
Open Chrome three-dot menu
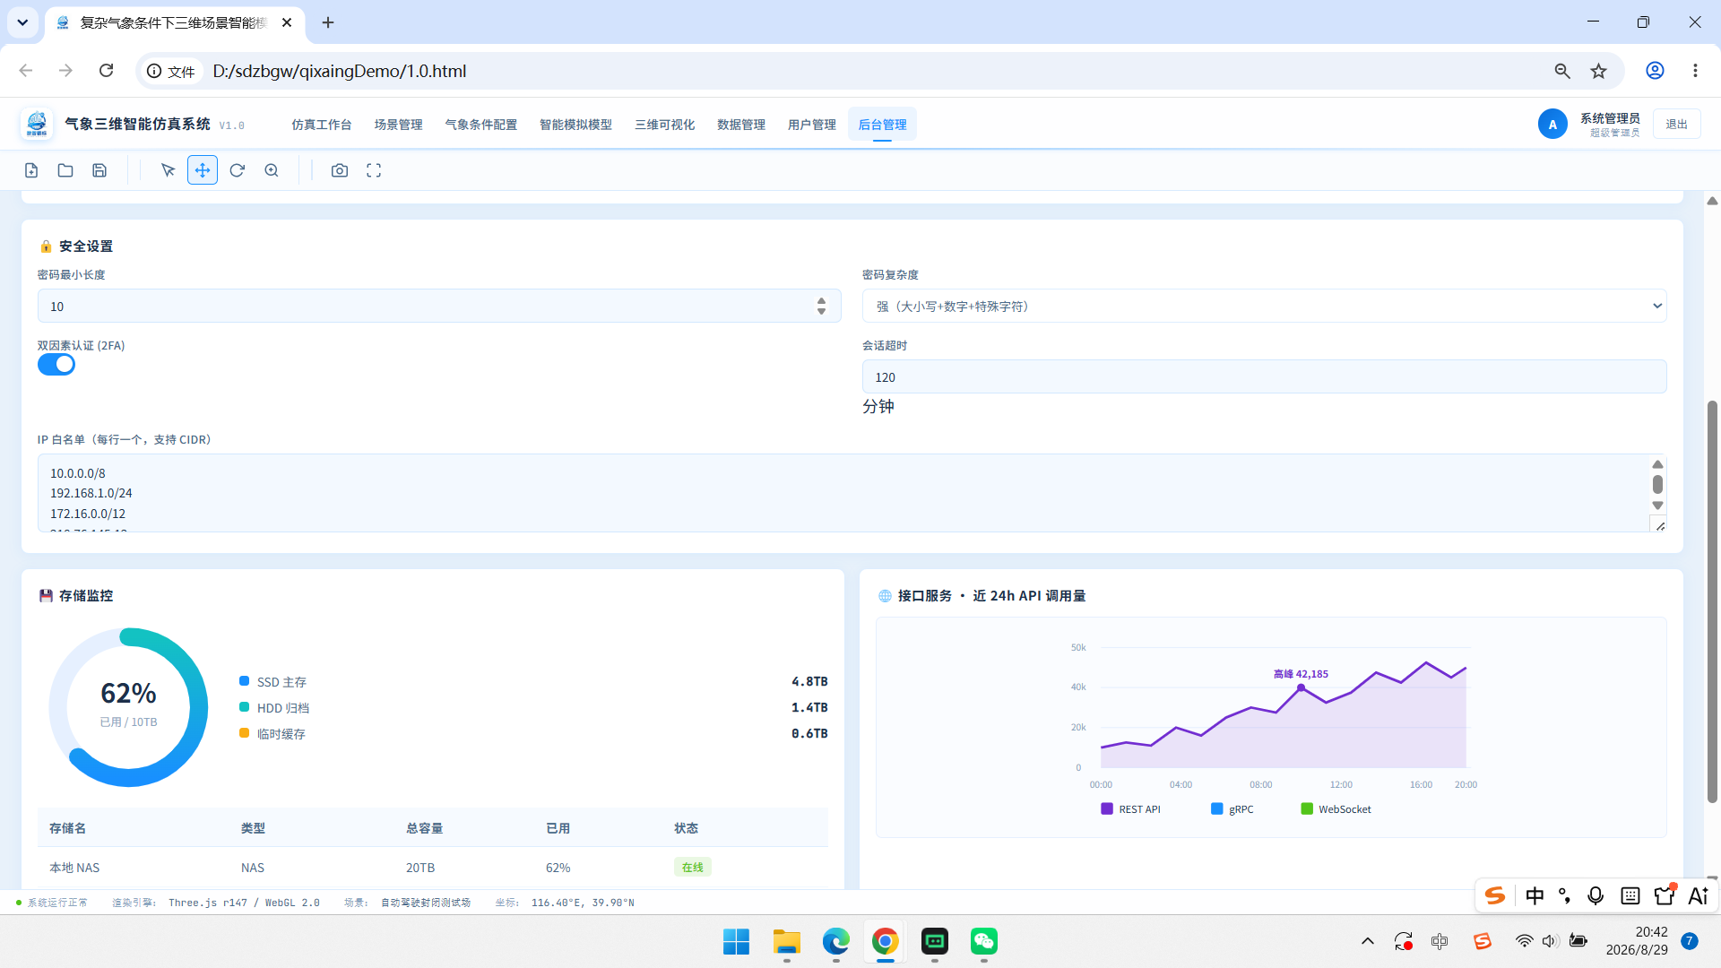(x=1695, y=71)
